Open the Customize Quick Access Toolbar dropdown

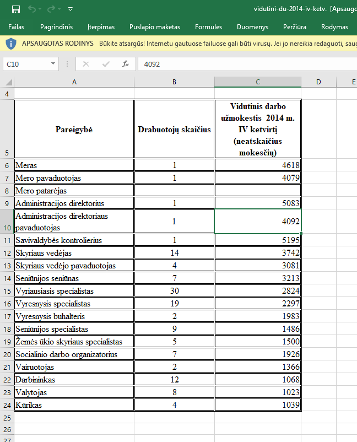click(70, 9)
